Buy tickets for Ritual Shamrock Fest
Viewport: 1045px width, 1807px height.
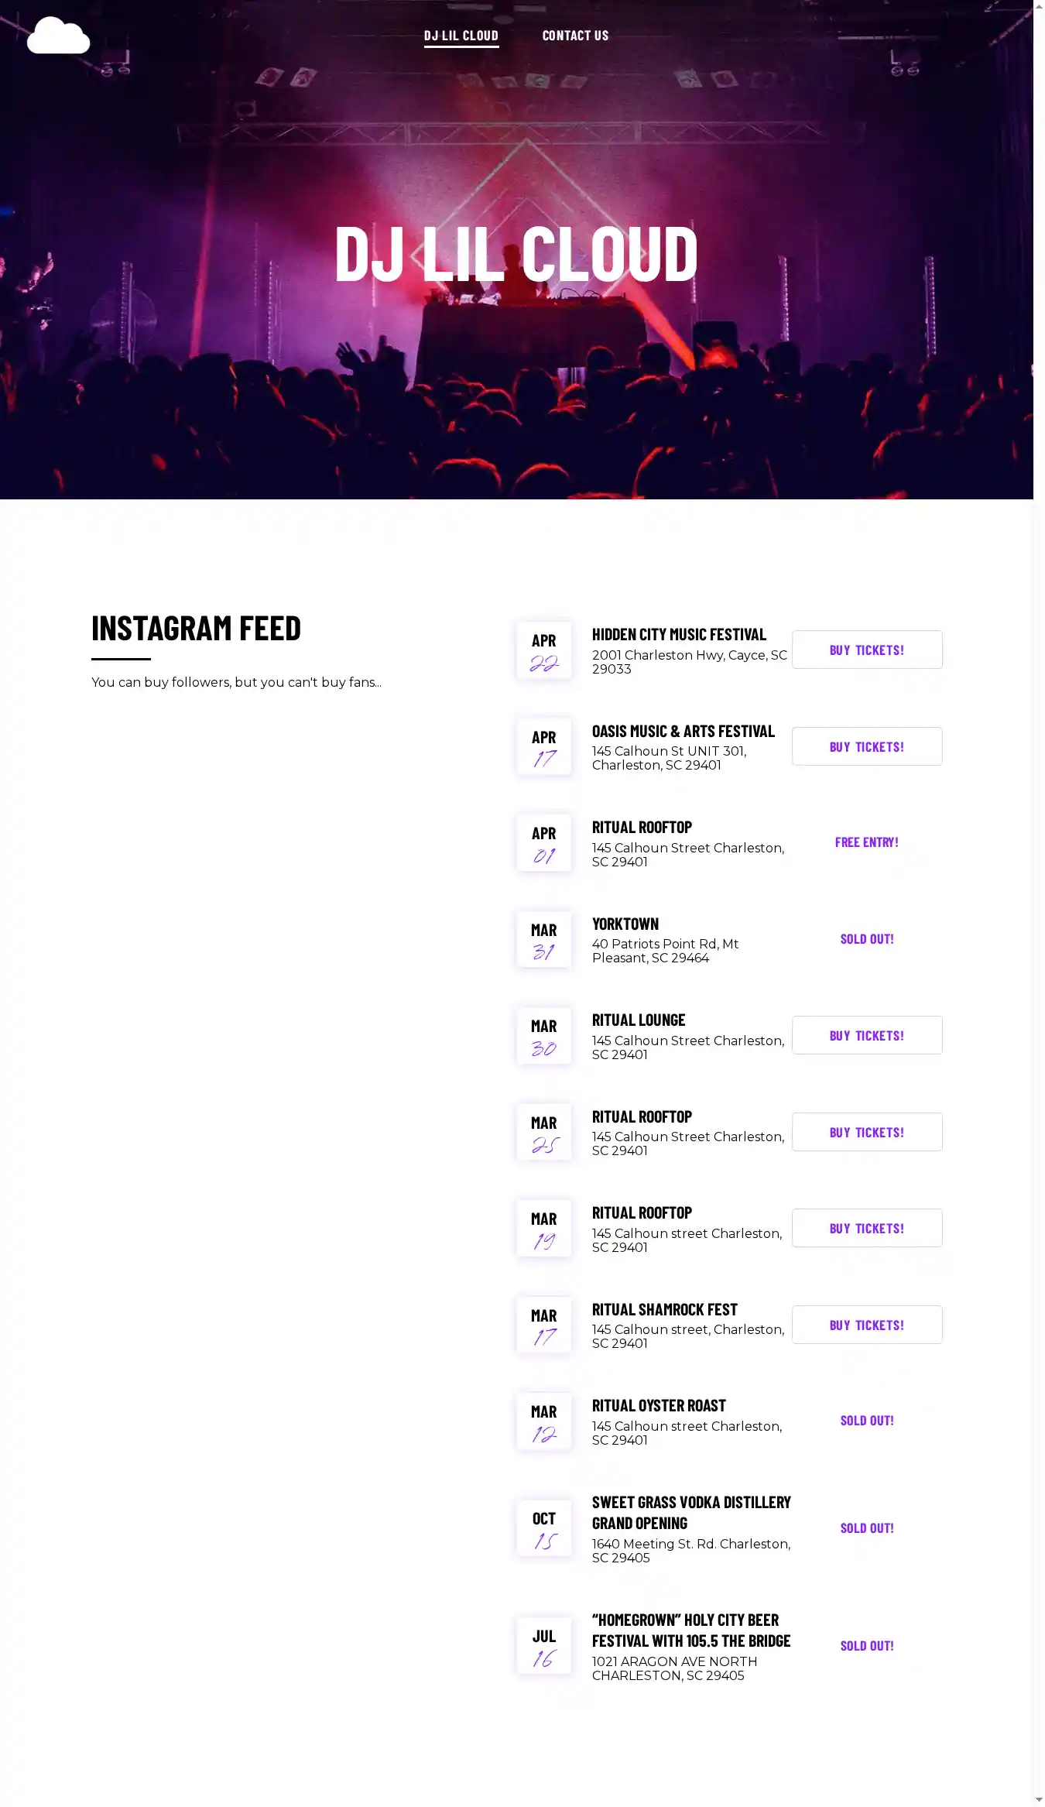pos(866,1325)
